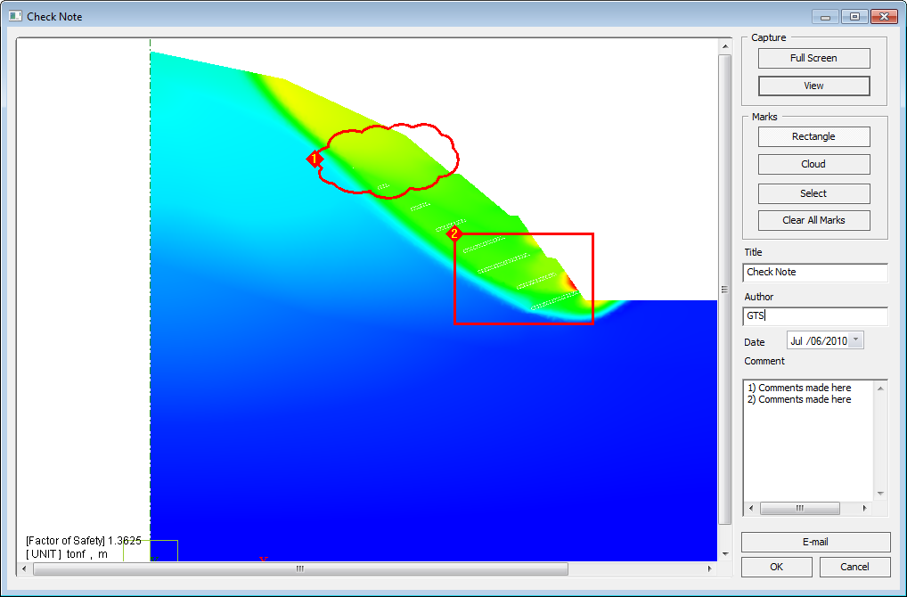Choose the Cloud mark tool
The height and width of the screenshot is (597, 907).
point(813,164)
